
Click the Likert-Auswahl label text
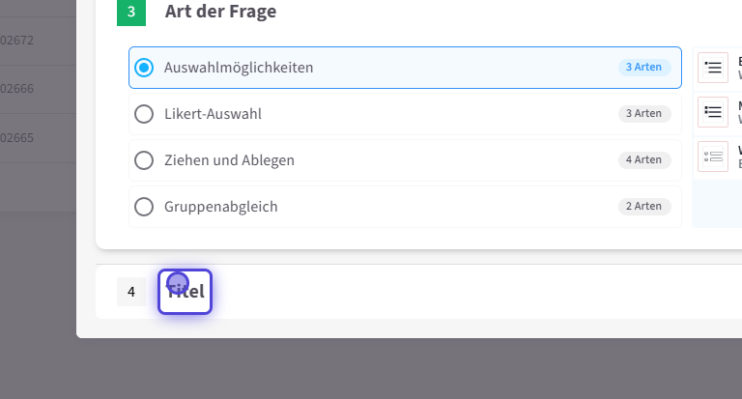(213, 114)
